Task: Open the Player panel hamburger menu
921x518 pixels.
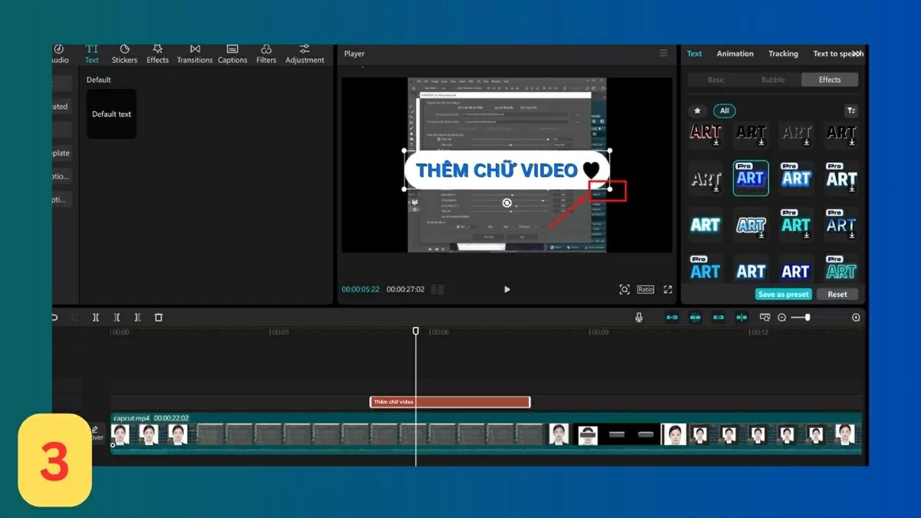Action: tap(663, 54)
